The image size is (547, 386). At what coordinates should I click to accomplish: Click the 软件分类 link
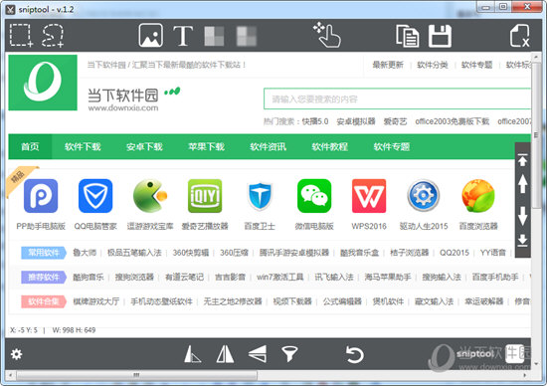coord(433,65)
